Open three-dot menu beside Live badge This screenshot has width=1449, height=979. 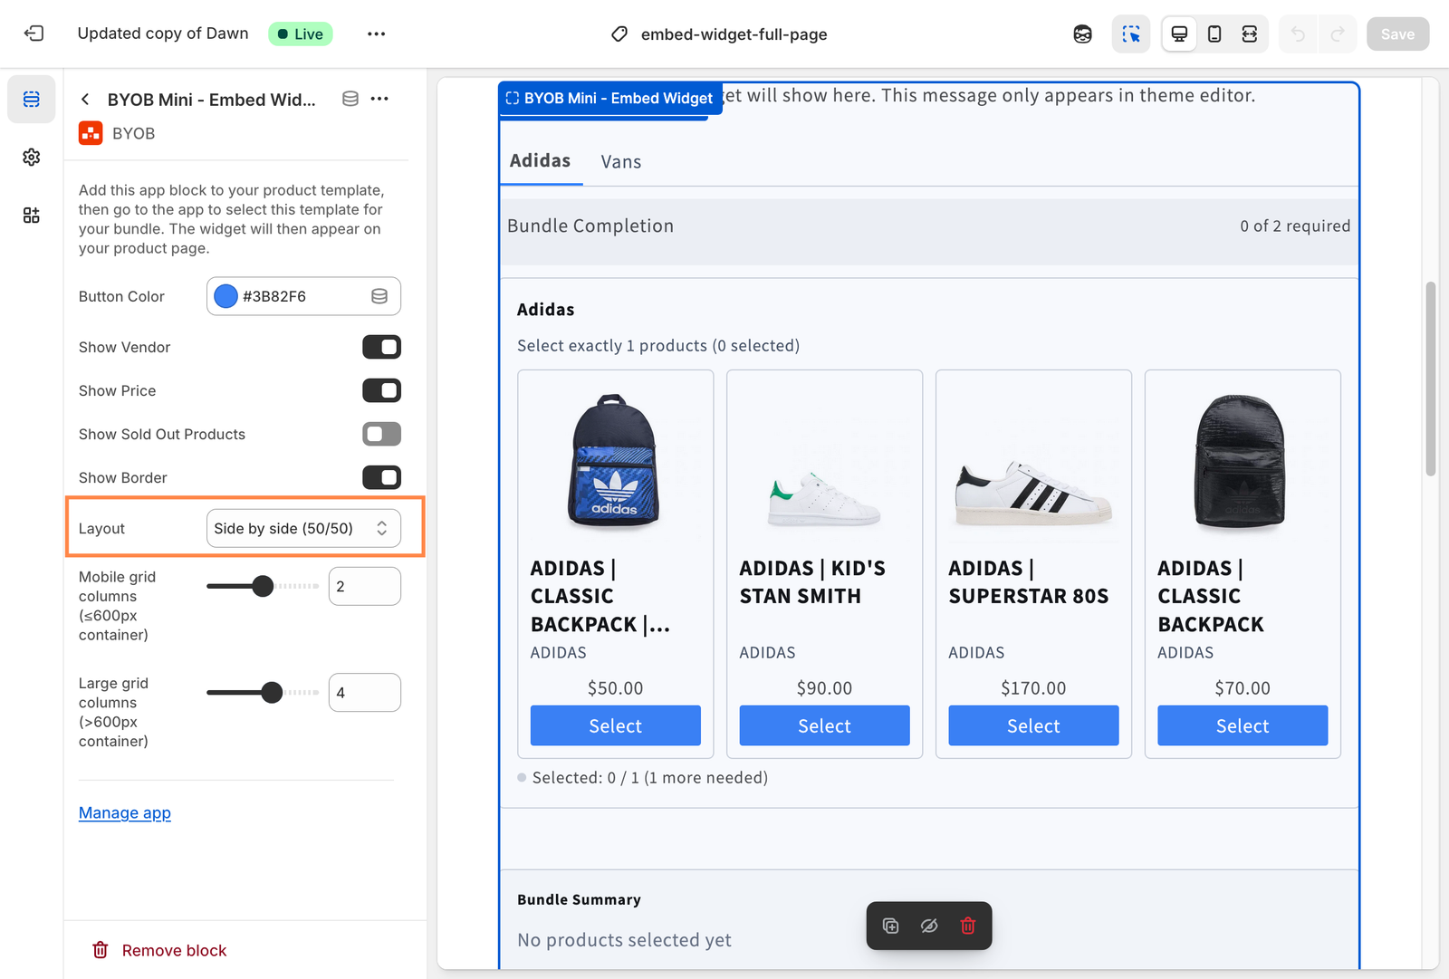point(376,34)
